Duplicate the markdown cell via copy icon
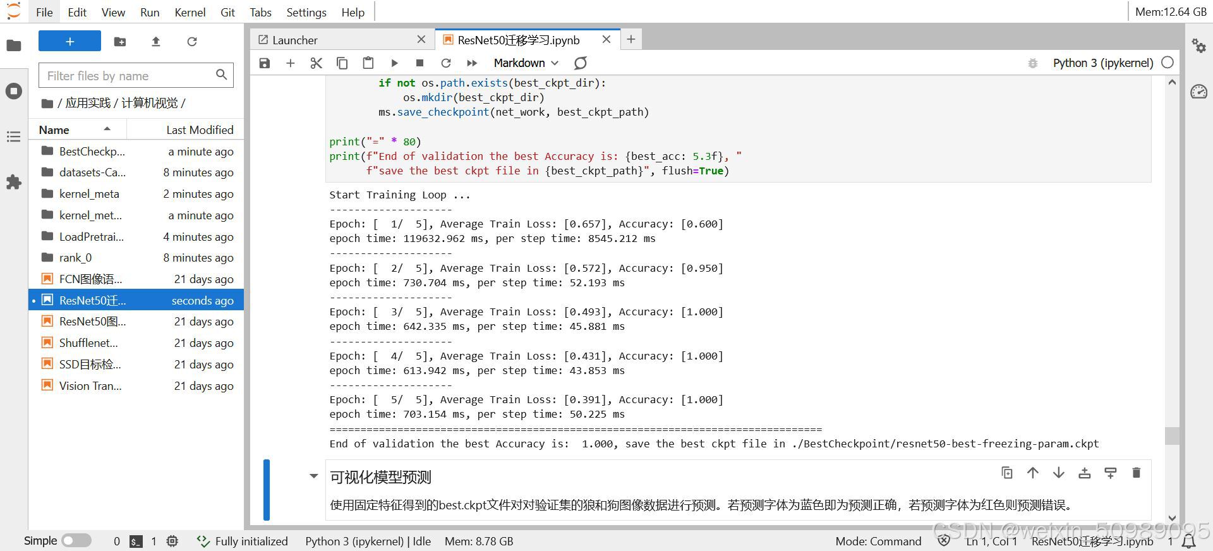1213x551 pixels. 1007,473
